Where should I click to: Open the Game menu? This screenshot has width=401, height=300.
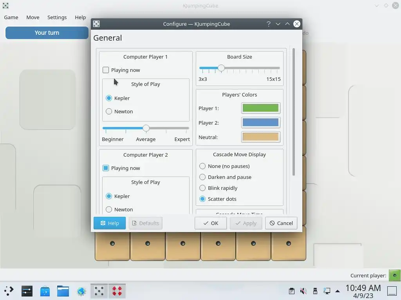tap(11, 17)
